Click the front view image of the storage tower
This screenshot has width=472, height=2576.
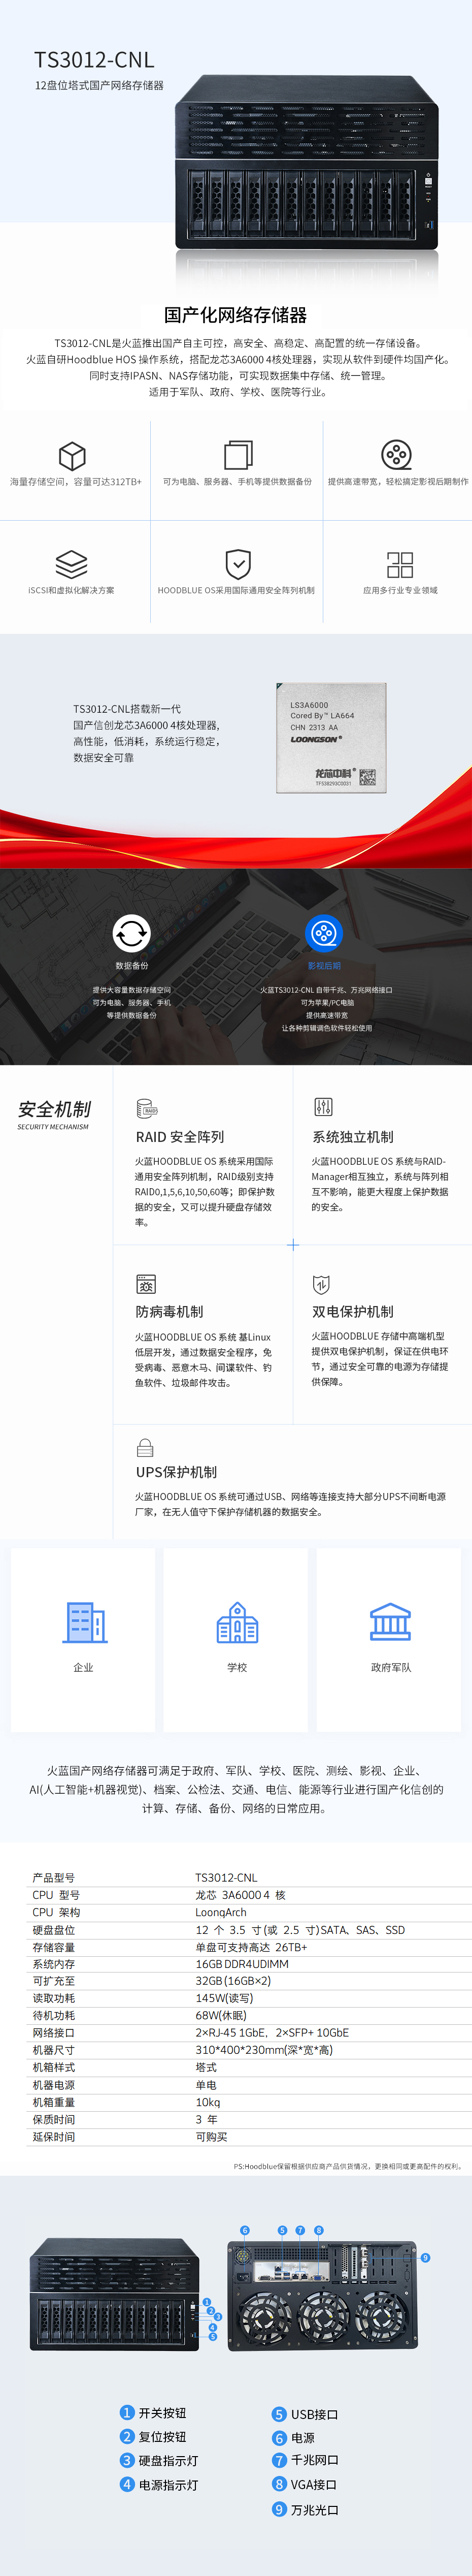tap(114, 2294)
